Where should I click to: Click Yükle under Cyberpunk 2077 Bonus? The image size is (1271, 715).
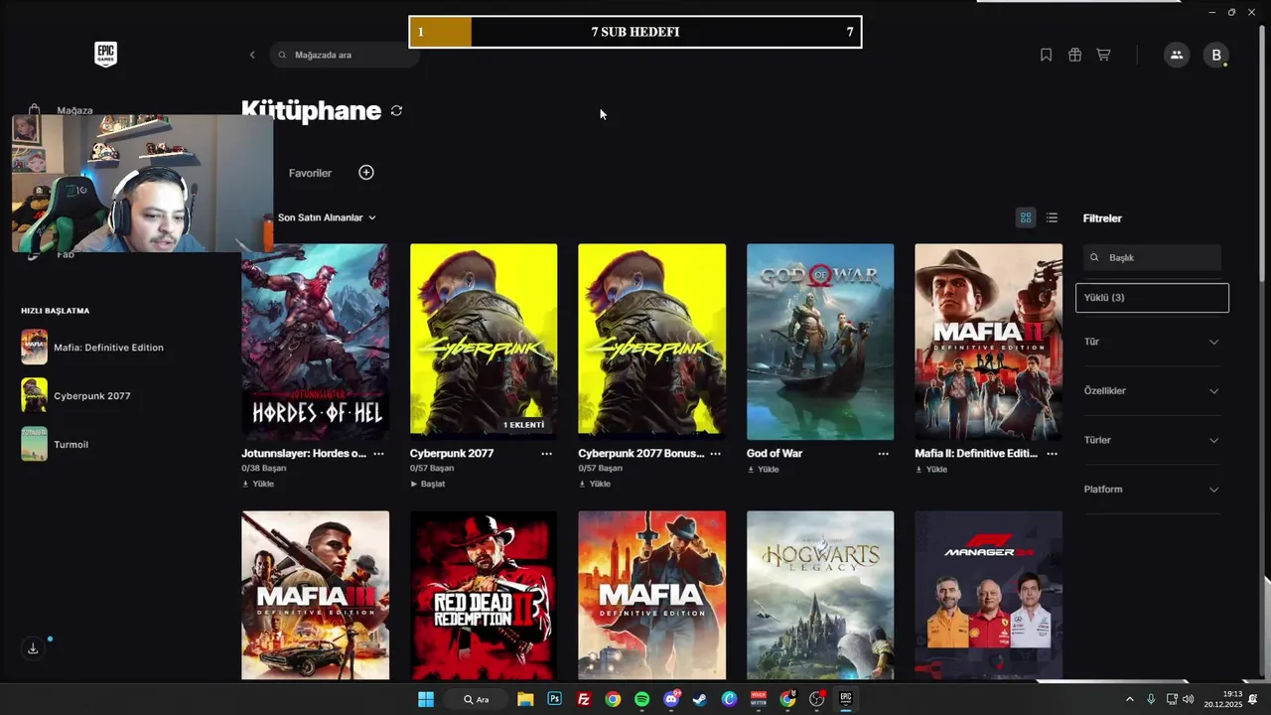tap(595, 484)
